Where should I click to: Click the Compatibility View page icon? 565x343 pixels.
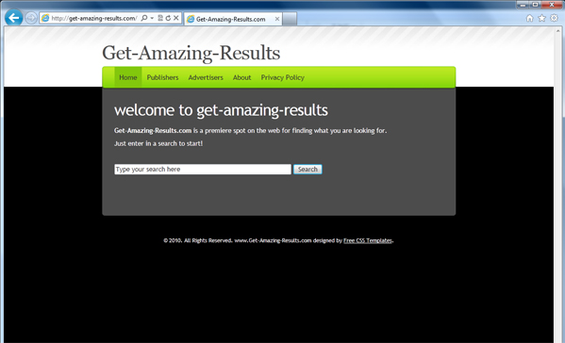click(x=160, y=18)
